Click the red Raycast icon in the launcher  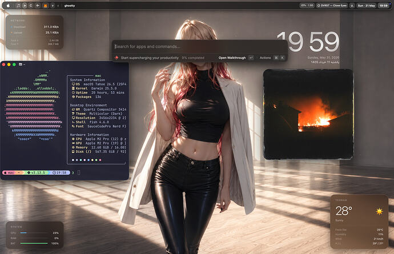tap(116, 58)
